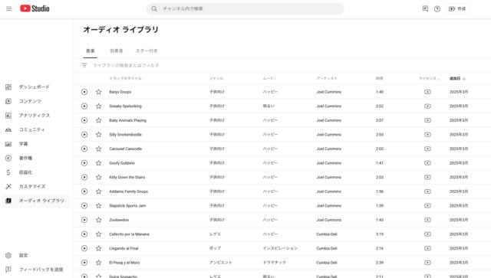Image resolution: width=491 pixels, height=278 pixels.
Task: Click license icon for Banjo Doops
Action: point(427,92)
